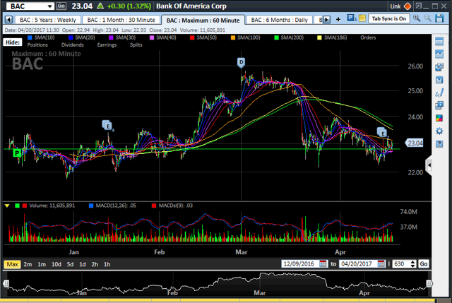Toggle SMA(50) indicator visibility
Image resolution: width=452 pixels, height=303 pixels.
click(x=203, y=37)
